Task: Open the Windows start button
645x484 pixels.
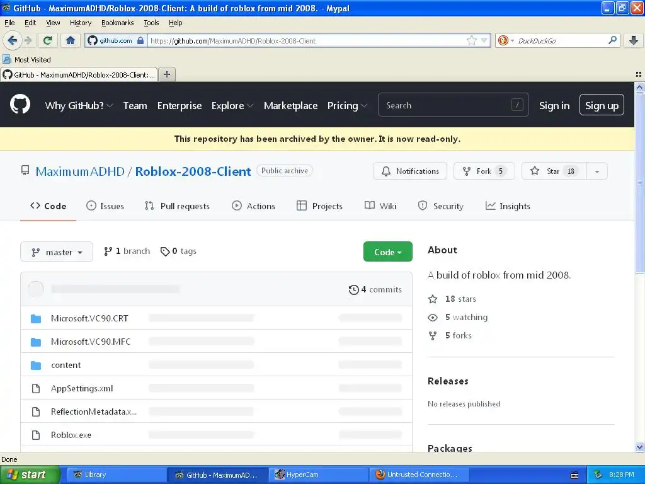Action: pos(30,475)
